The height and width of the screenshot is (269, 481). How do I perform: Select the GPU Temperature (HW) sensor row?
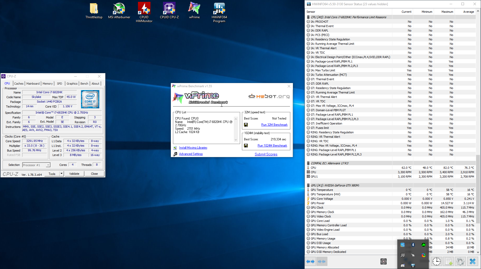point(391,194)
